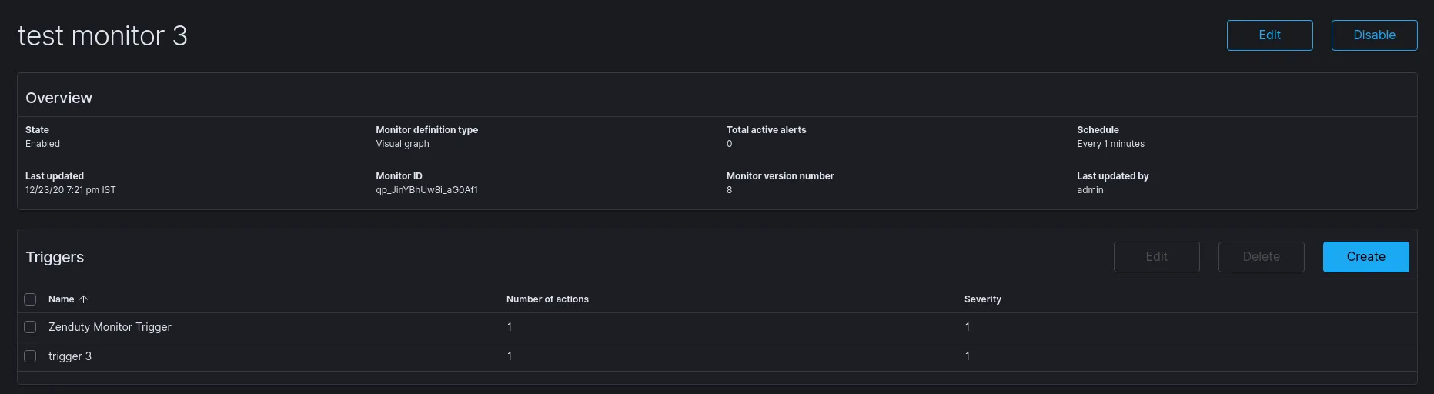
Task: Click the Triggers section heading
Action: click(55, 257)
